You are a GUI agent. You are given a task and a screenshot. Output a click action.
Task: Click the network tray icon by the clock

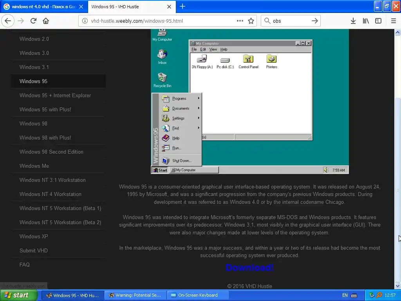pos(372,296)
